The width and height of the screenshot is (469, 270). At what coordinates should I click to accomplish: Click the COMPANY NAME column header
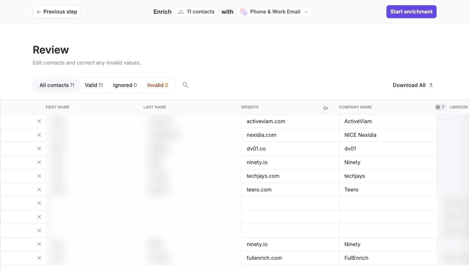(x=355, y=107)
